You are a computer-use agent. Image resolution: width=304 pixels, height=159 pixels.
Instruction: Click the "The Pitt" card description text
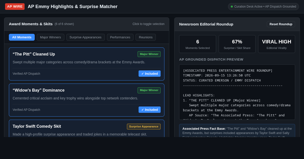click(79, 62)
